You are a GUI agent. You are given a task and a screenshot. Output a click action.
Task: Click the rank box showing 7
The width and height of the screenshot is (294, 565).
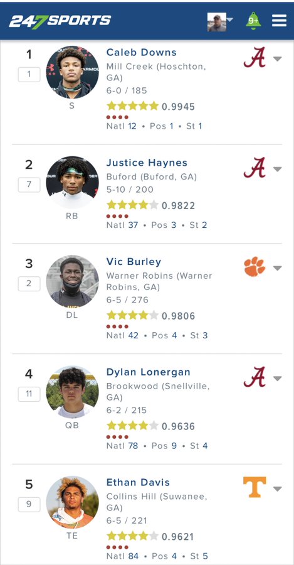tap(29, 185)
